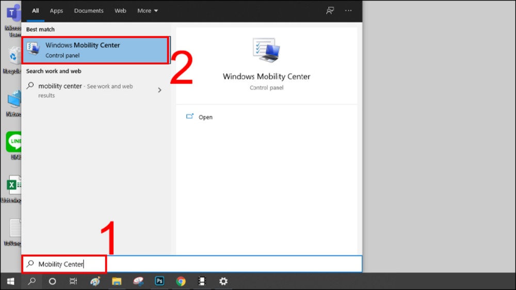Select the Excel file desktop icon
516x290 pixels.
[12, 188]
